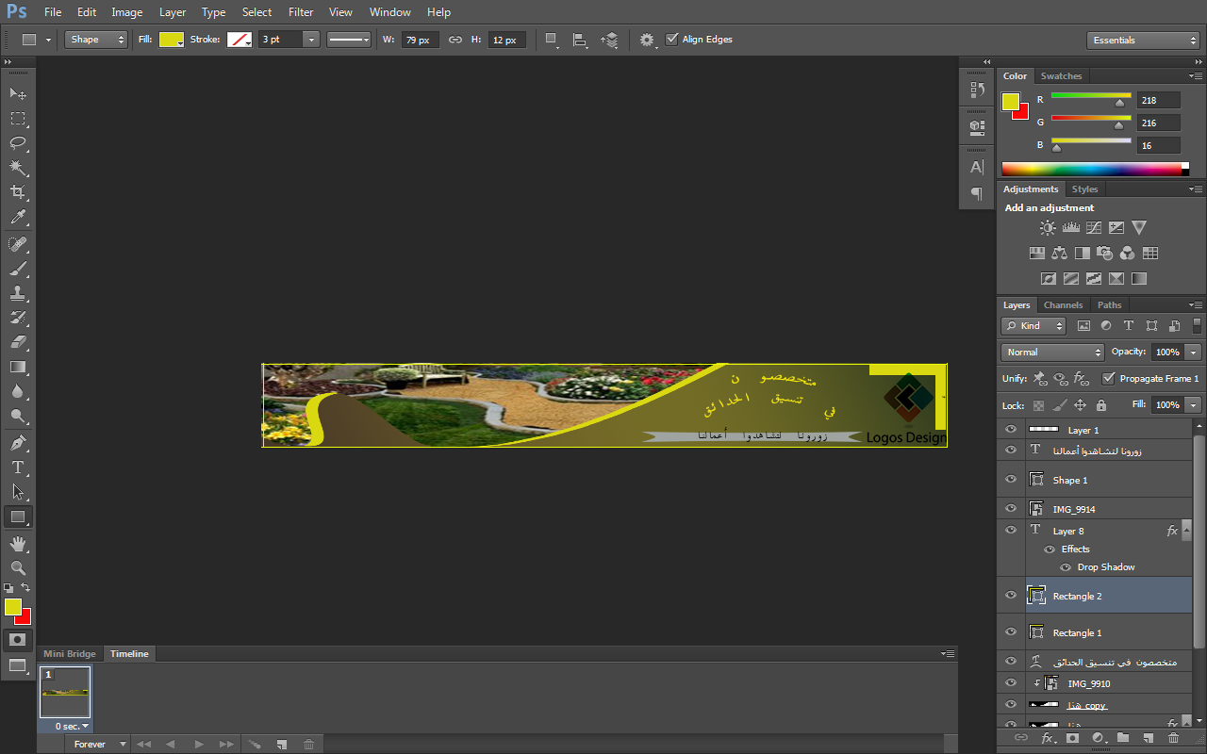
Task: Hide the Rectangle 2 layer
Action: pyautogui.click(x=1011, y=596)
